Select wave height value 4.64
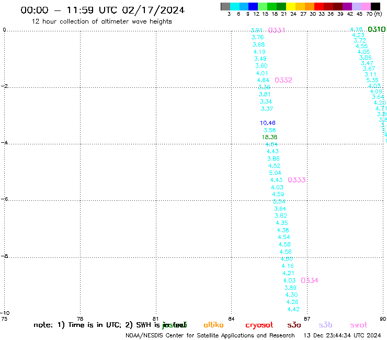 [x=263, y=80]
